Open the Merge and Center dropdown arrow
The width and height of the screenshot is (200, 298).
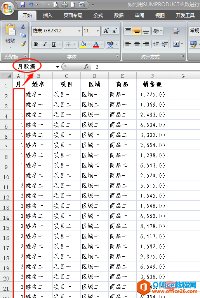[x=182, y=44]
